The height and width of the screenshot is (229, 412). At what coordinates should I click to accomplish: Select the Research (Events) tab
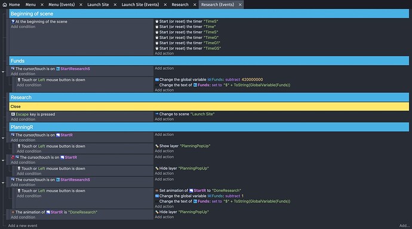pyautogui.click(x=217, y=4)
